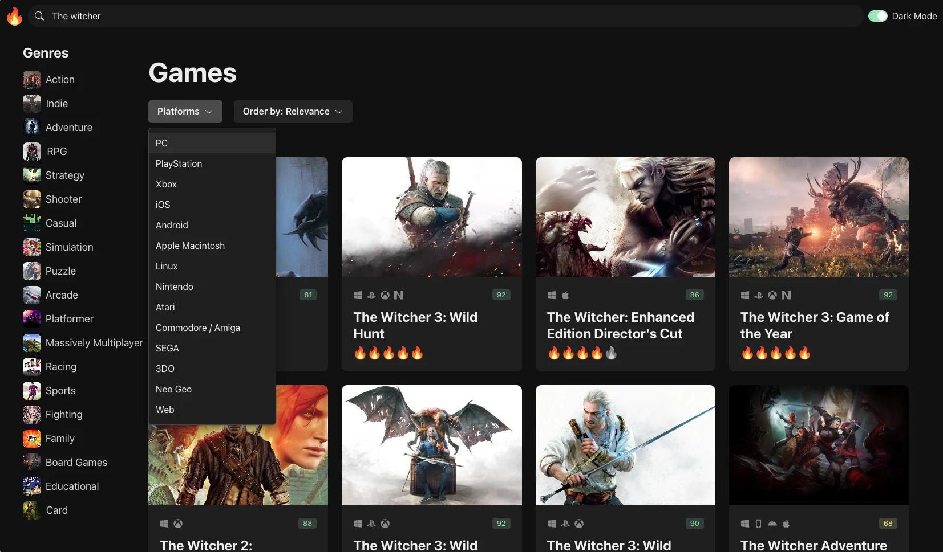This screenshot has height=552, width=943.
Task: Open the Shooter genre link
Action: (x=63, y=199)
